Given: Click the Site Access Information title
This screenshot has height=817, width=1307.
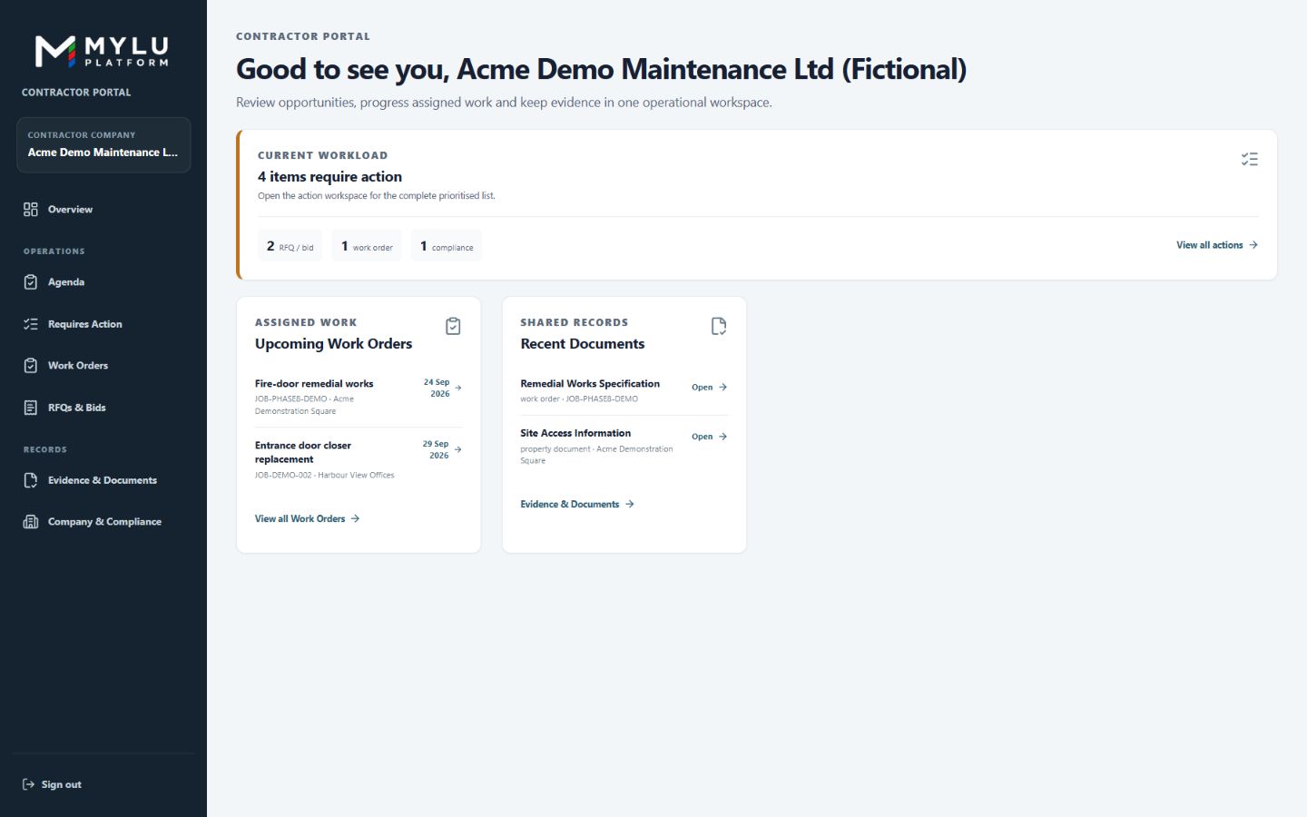Looking at the screenshot, I should click(x=575, y=433).
